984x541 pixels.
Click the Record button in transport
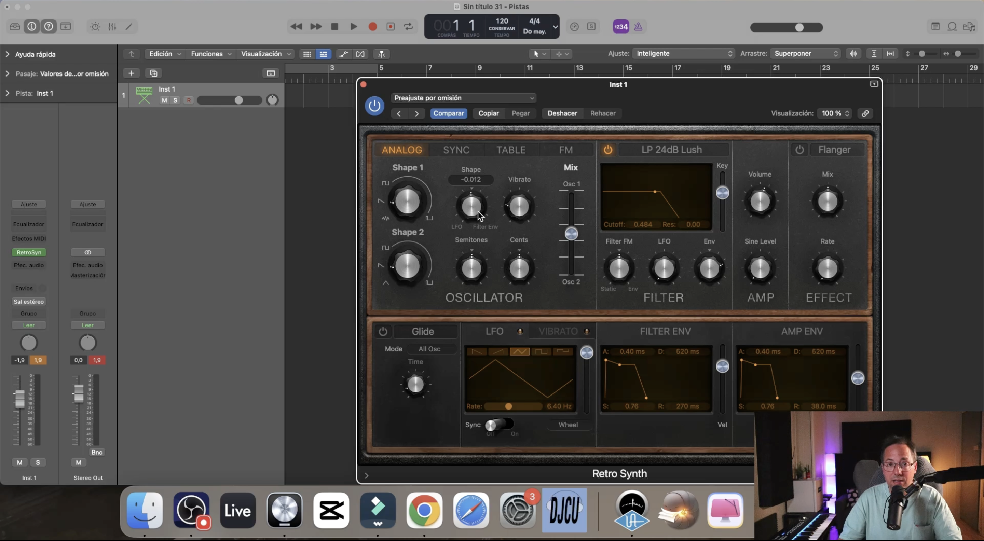click(372, 26)
